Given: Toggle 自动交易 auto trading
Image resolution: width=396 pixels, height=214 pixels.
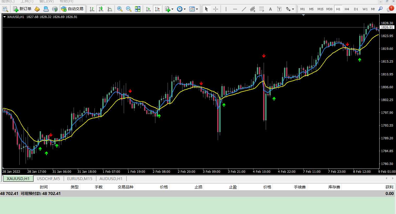Looking at the screenshot, I should (72, 9).
